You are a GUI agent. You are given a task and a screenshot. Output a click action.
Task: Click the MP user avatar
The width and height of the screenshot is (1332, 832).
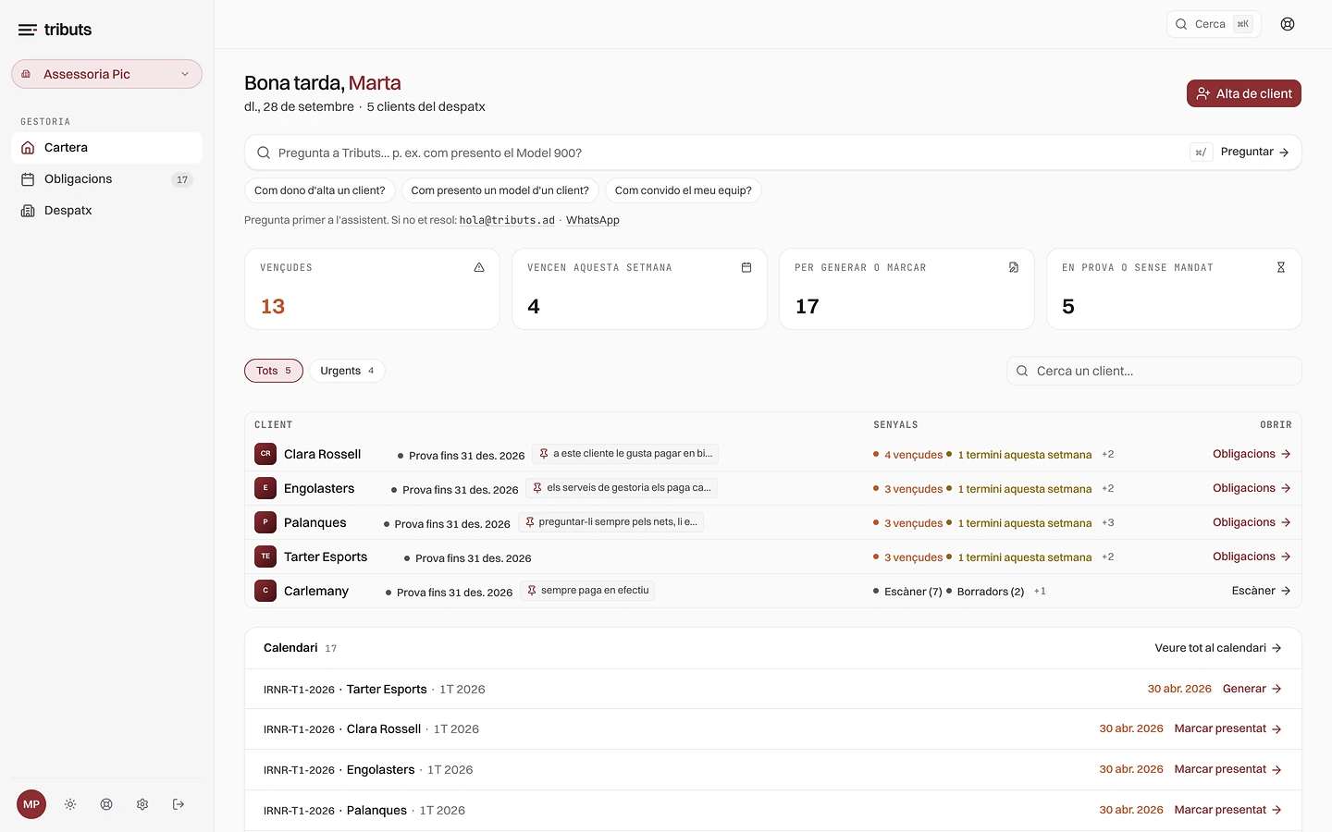coord(31,804)
